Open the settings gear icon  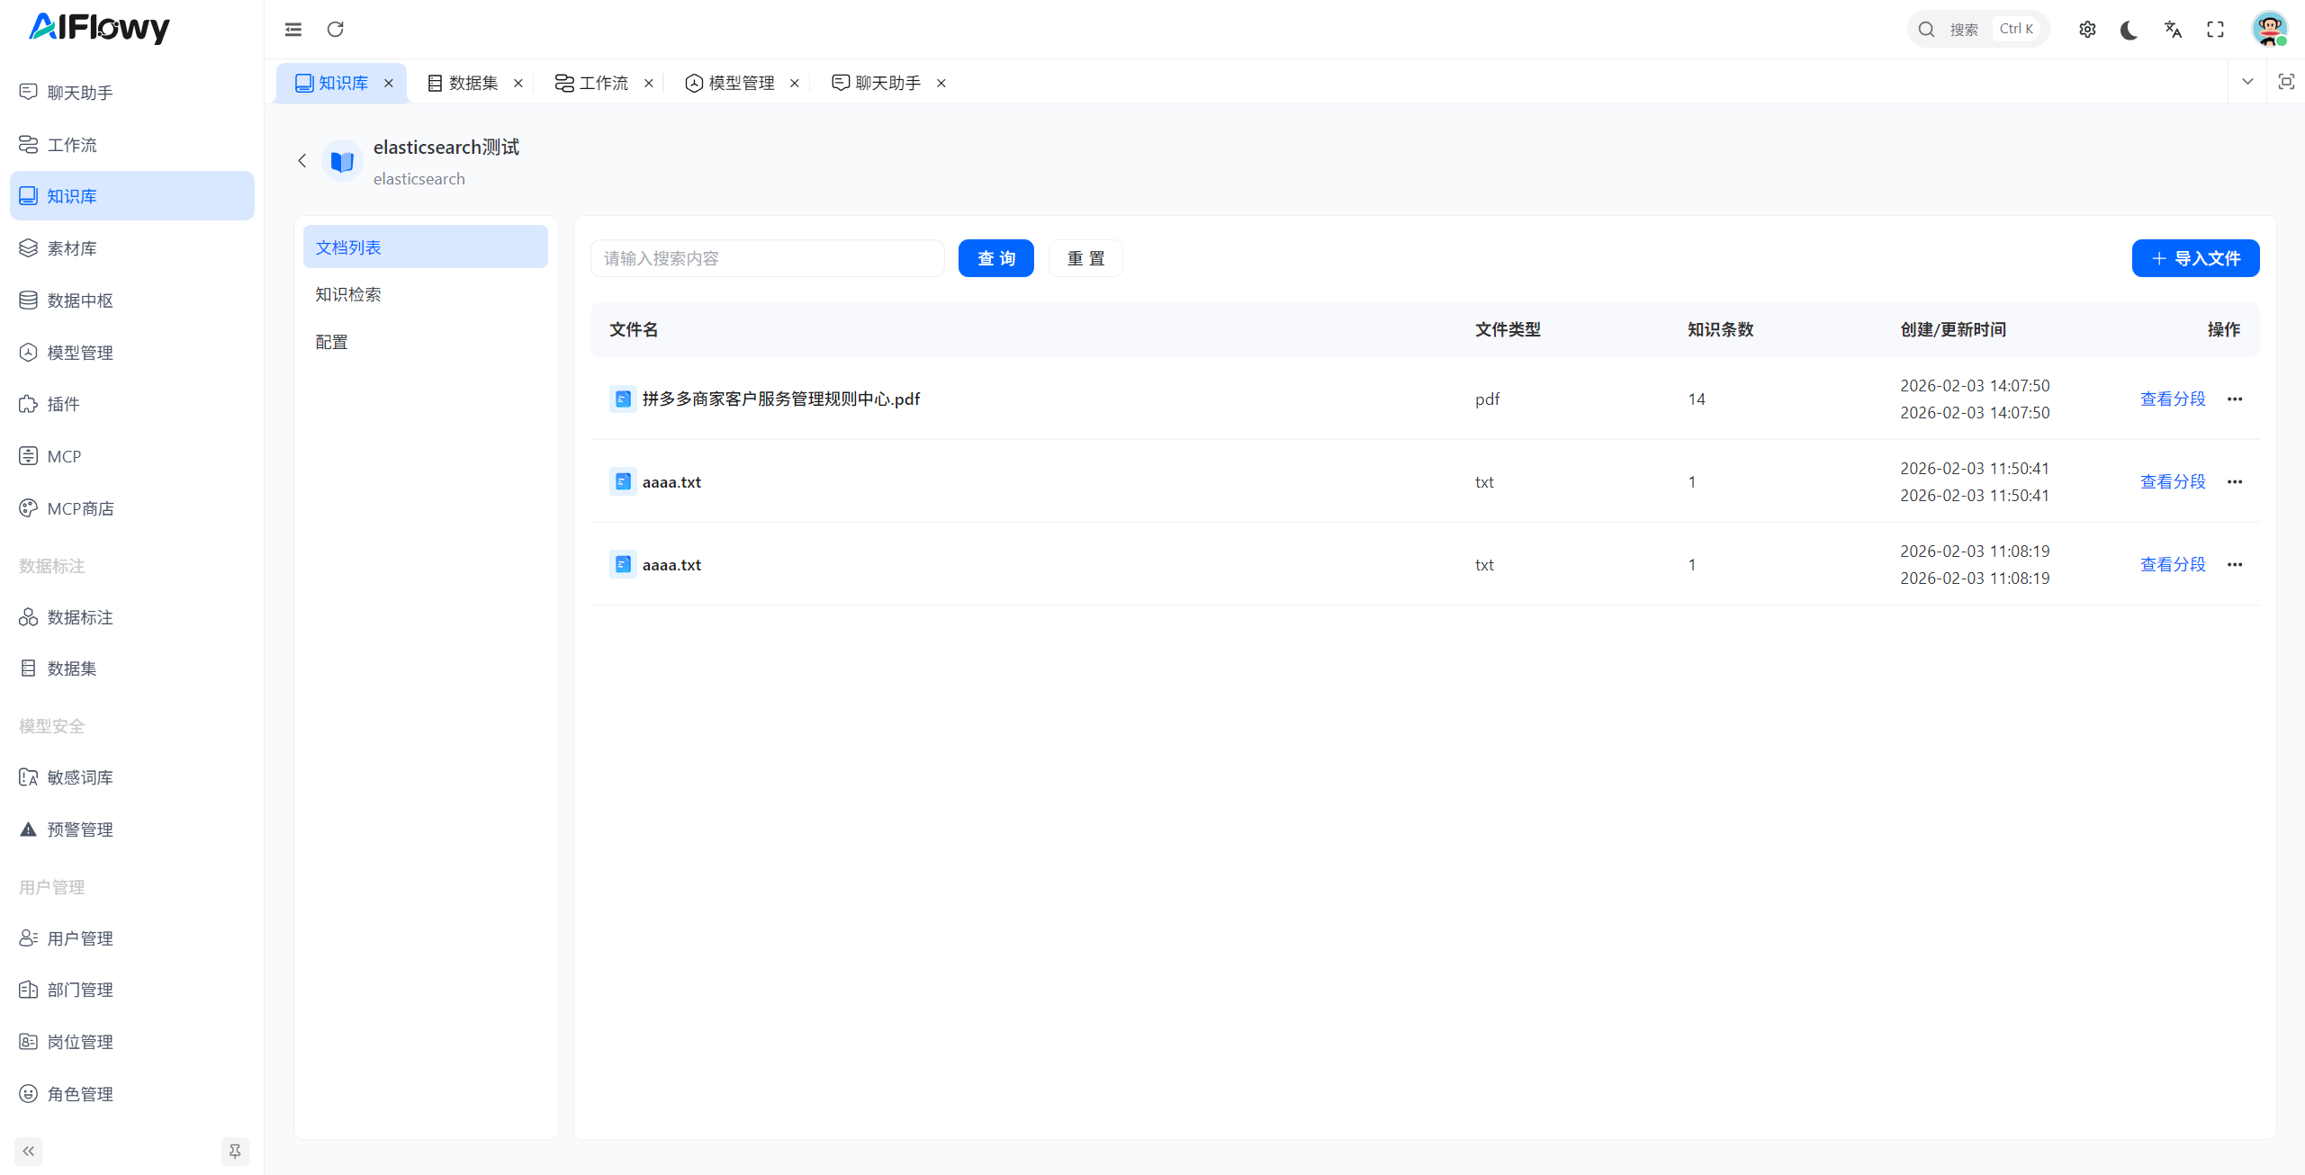tap(2087, 30)
